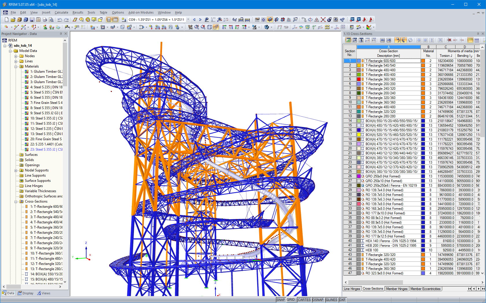Viewport: 486px width, 303px height.
Task: Enable the SNAP toggle in the status bar
Action: point(280,300)
